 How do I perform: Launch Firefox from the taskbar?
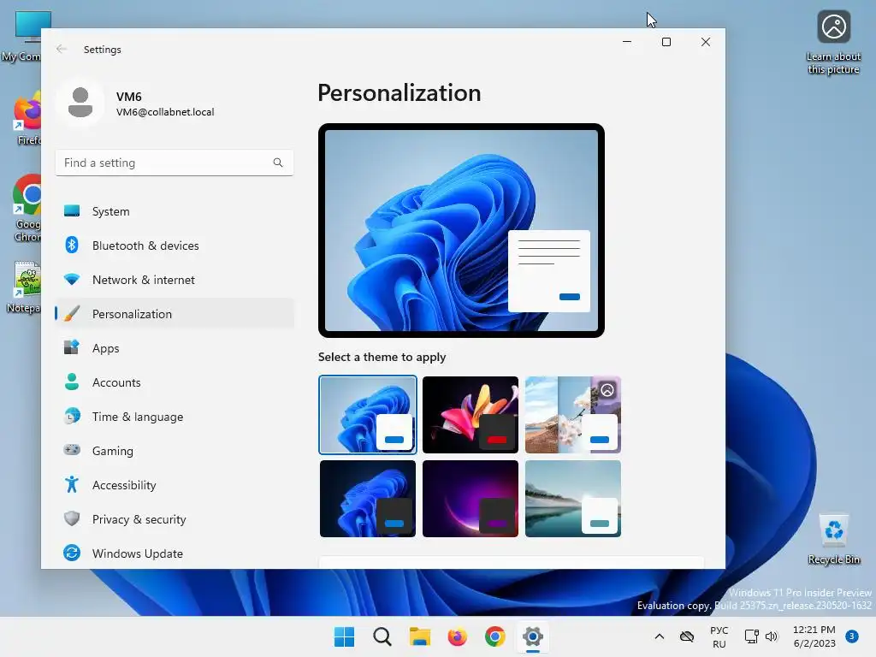[458, 636]
